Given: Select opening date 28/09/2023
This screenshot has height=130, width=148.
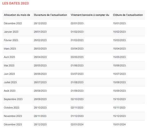Looking at the screenshot, I should (40, 99).
